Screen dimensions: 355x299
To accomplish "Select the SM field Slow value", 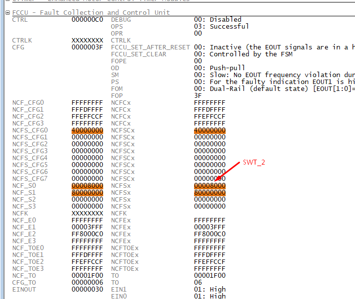I will point(275,75).
